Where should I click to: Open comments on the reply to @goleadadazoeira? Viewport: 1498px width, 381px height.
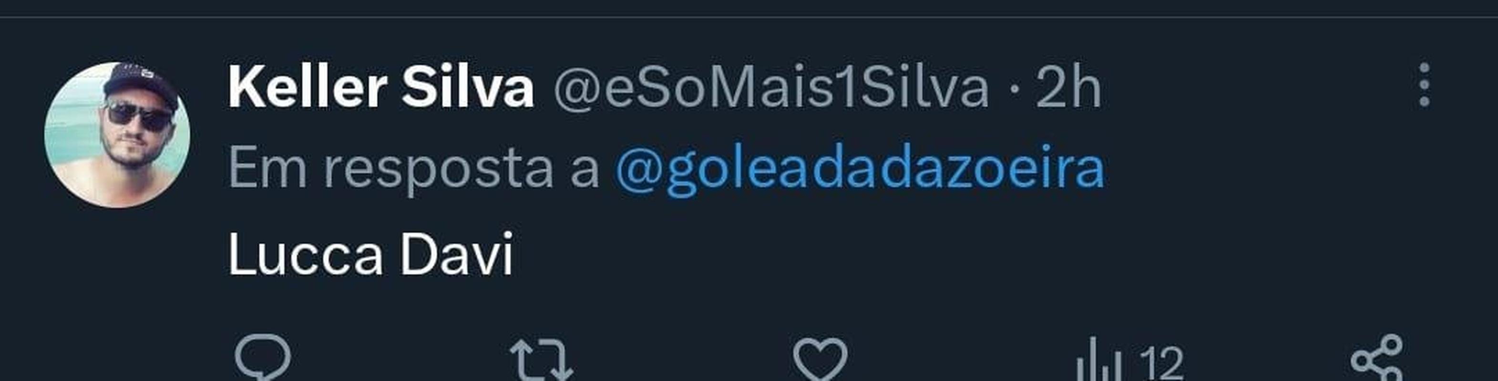point(262,358)
